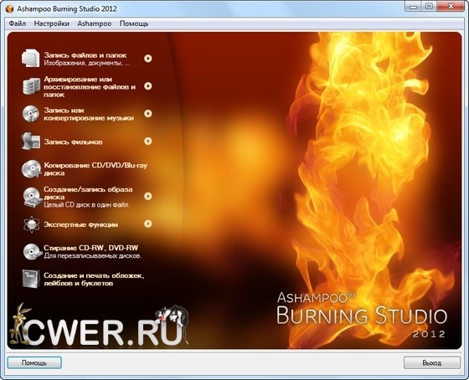The height and width of the screenshot is (380, 469).
Task: Expand arrow next to Запись фильмов
Action: click(148, 141)
